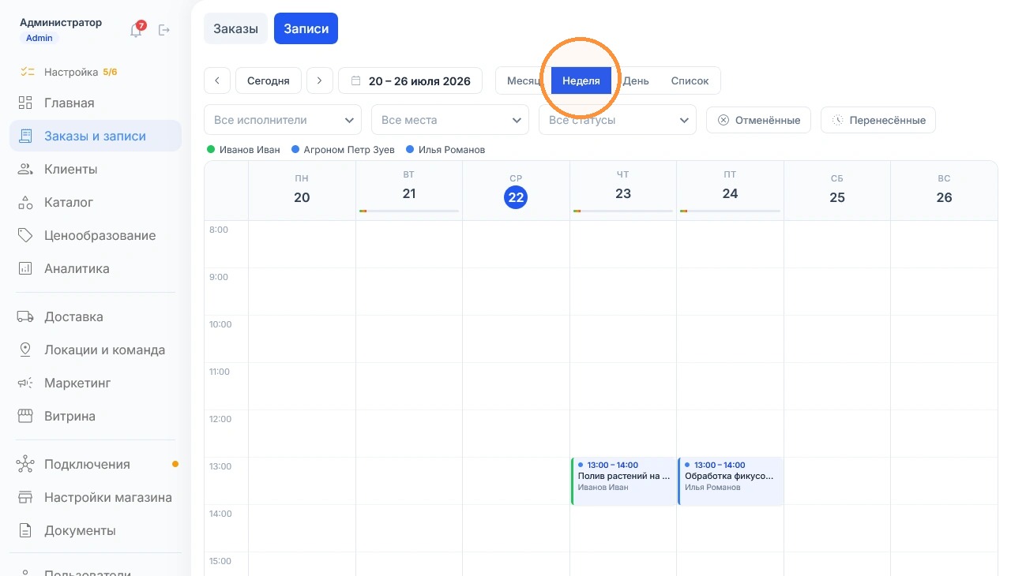The width and height of the screenshot is (1011, 576).
Task: Click workload bar under Friday 24
Action: (730, 211)
